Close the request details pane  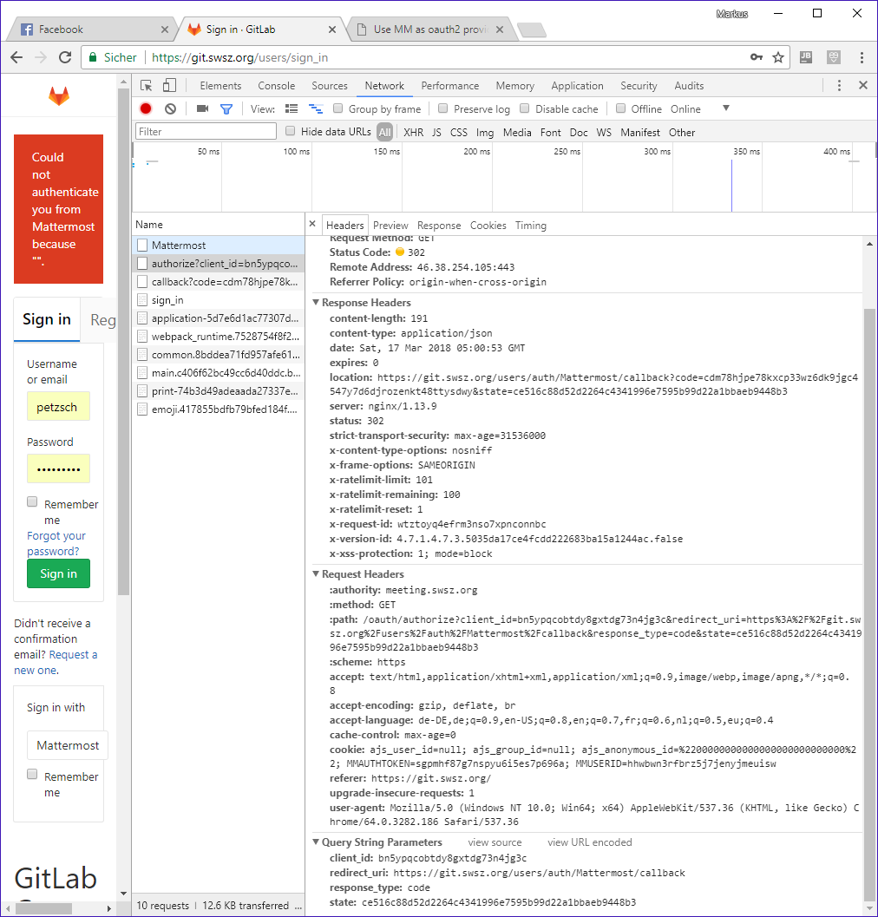tap(312, 224)
